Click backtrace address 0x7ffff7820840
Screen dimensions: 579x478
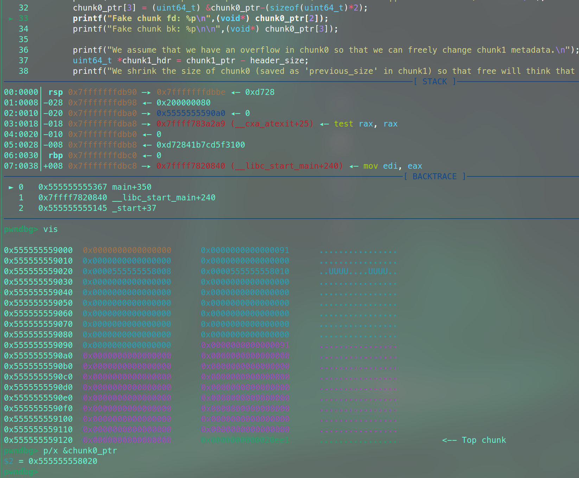click(x=73, y=198)
